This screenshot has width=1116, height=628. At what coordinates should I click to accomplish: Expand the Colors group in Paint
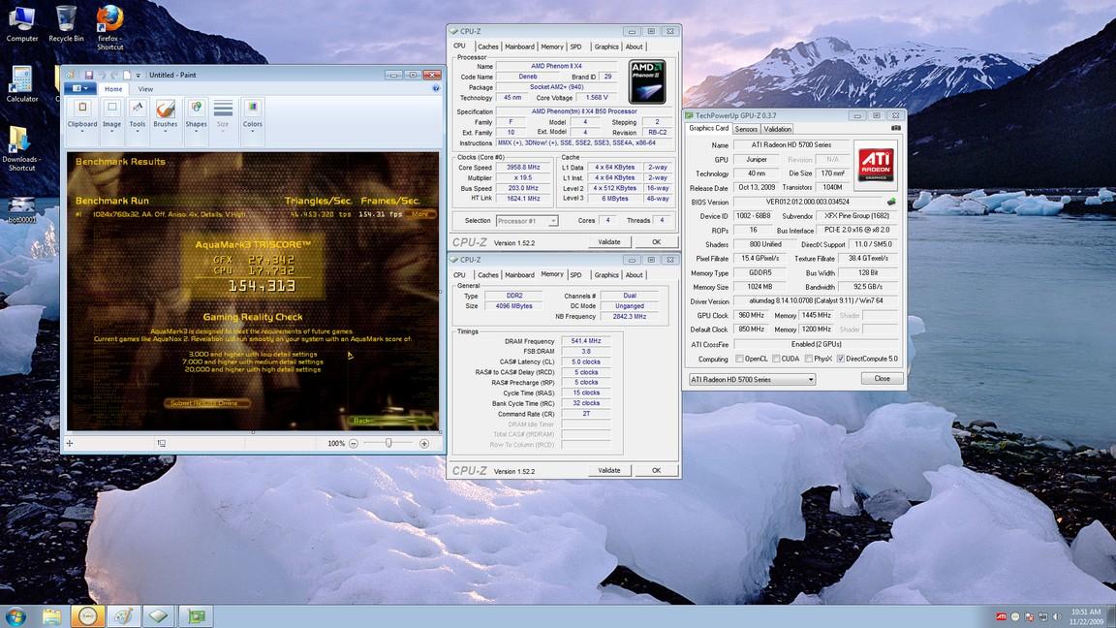253,117
